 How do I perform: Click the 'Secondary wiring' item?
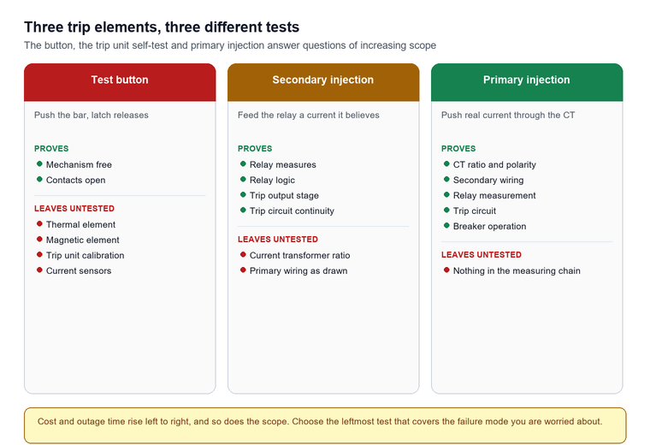tap(487, 180)
